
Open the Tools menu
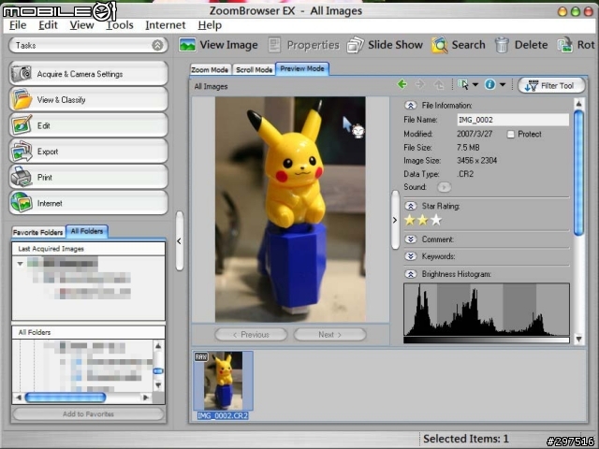point(120,25)
